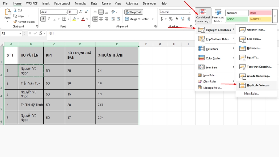Open the Name Box dropdown arrow
The image size is (279, 157).
pyautogui.click(x=20, y=33)
